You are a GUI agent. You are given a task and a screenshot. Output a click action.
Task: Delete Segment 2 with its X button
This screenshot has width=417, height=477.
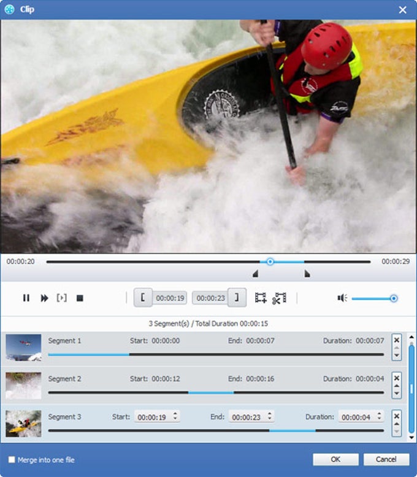coord(397,378)
